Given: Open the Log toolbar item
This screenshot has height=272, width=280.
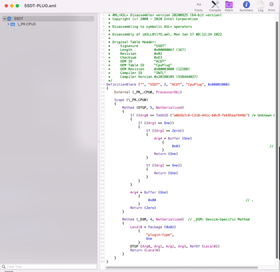Looking at the screenshot, I should (x=260, y=7).
